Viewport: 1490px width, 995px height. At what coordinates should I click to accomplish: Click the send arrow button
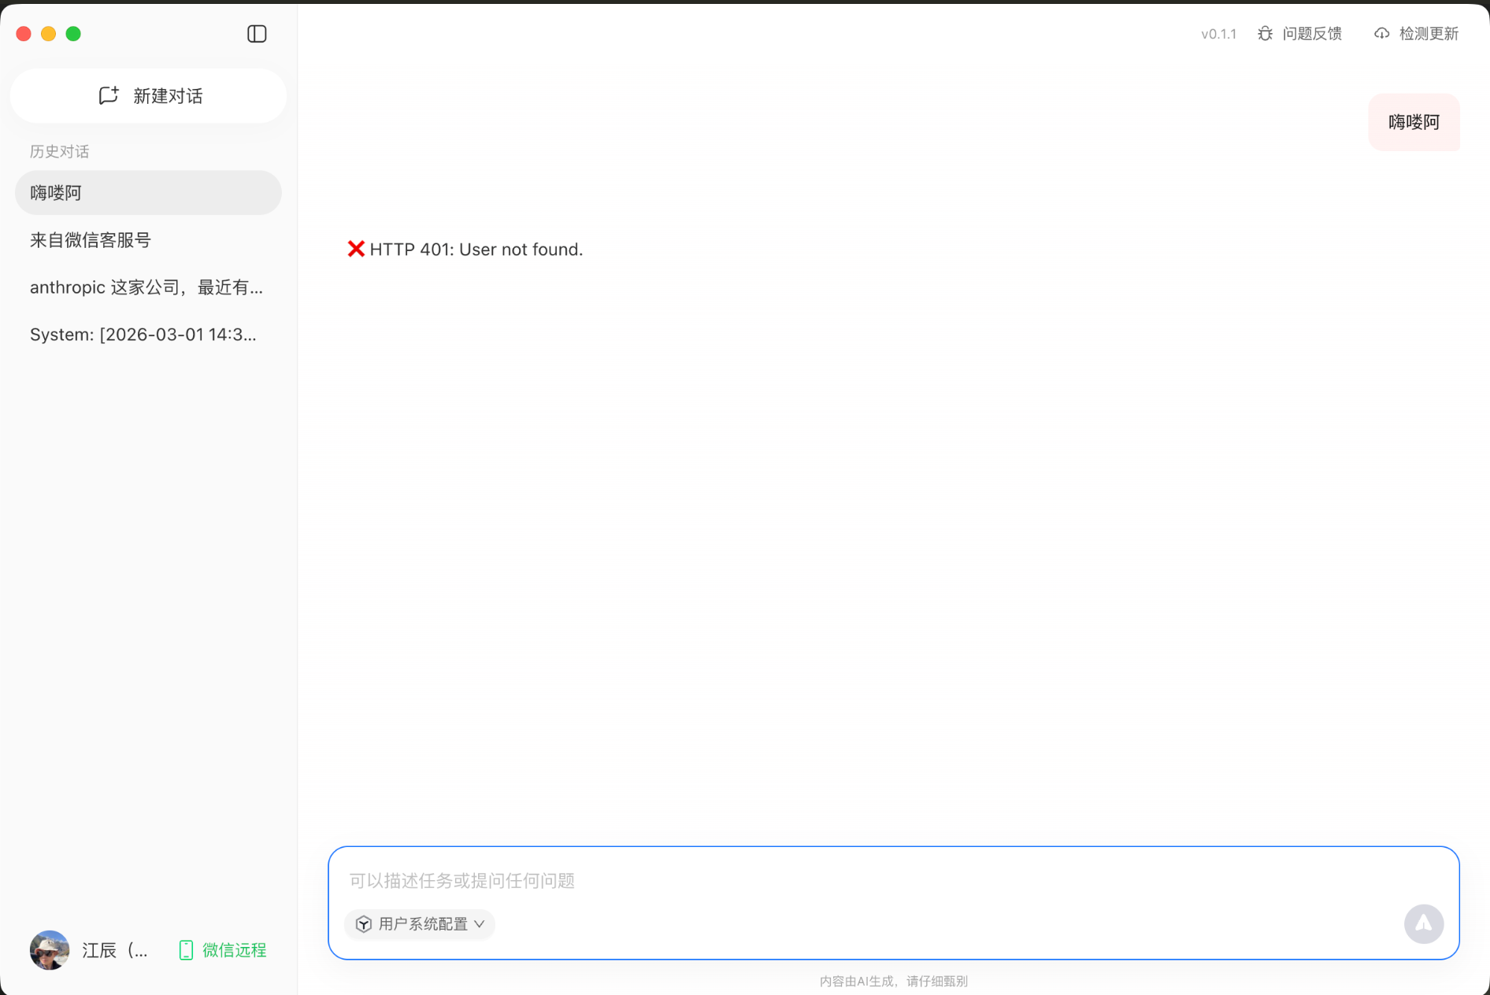pos(1423,923)
